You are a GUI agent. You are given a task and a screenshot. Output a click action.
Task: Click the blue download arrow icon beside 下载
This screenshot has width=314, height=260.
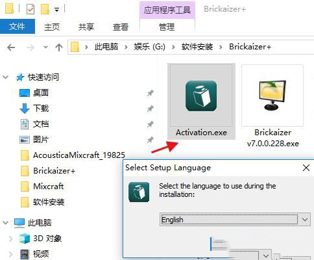tap(25, 109)
